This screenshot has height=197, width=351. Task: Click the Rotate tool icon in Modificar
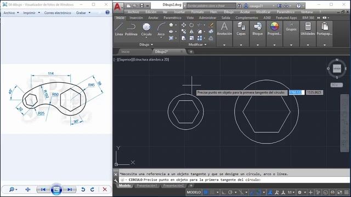tap(191, 25)
